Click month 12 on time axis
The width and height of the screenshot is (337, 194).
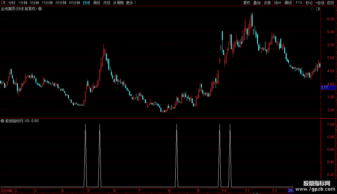275,190
